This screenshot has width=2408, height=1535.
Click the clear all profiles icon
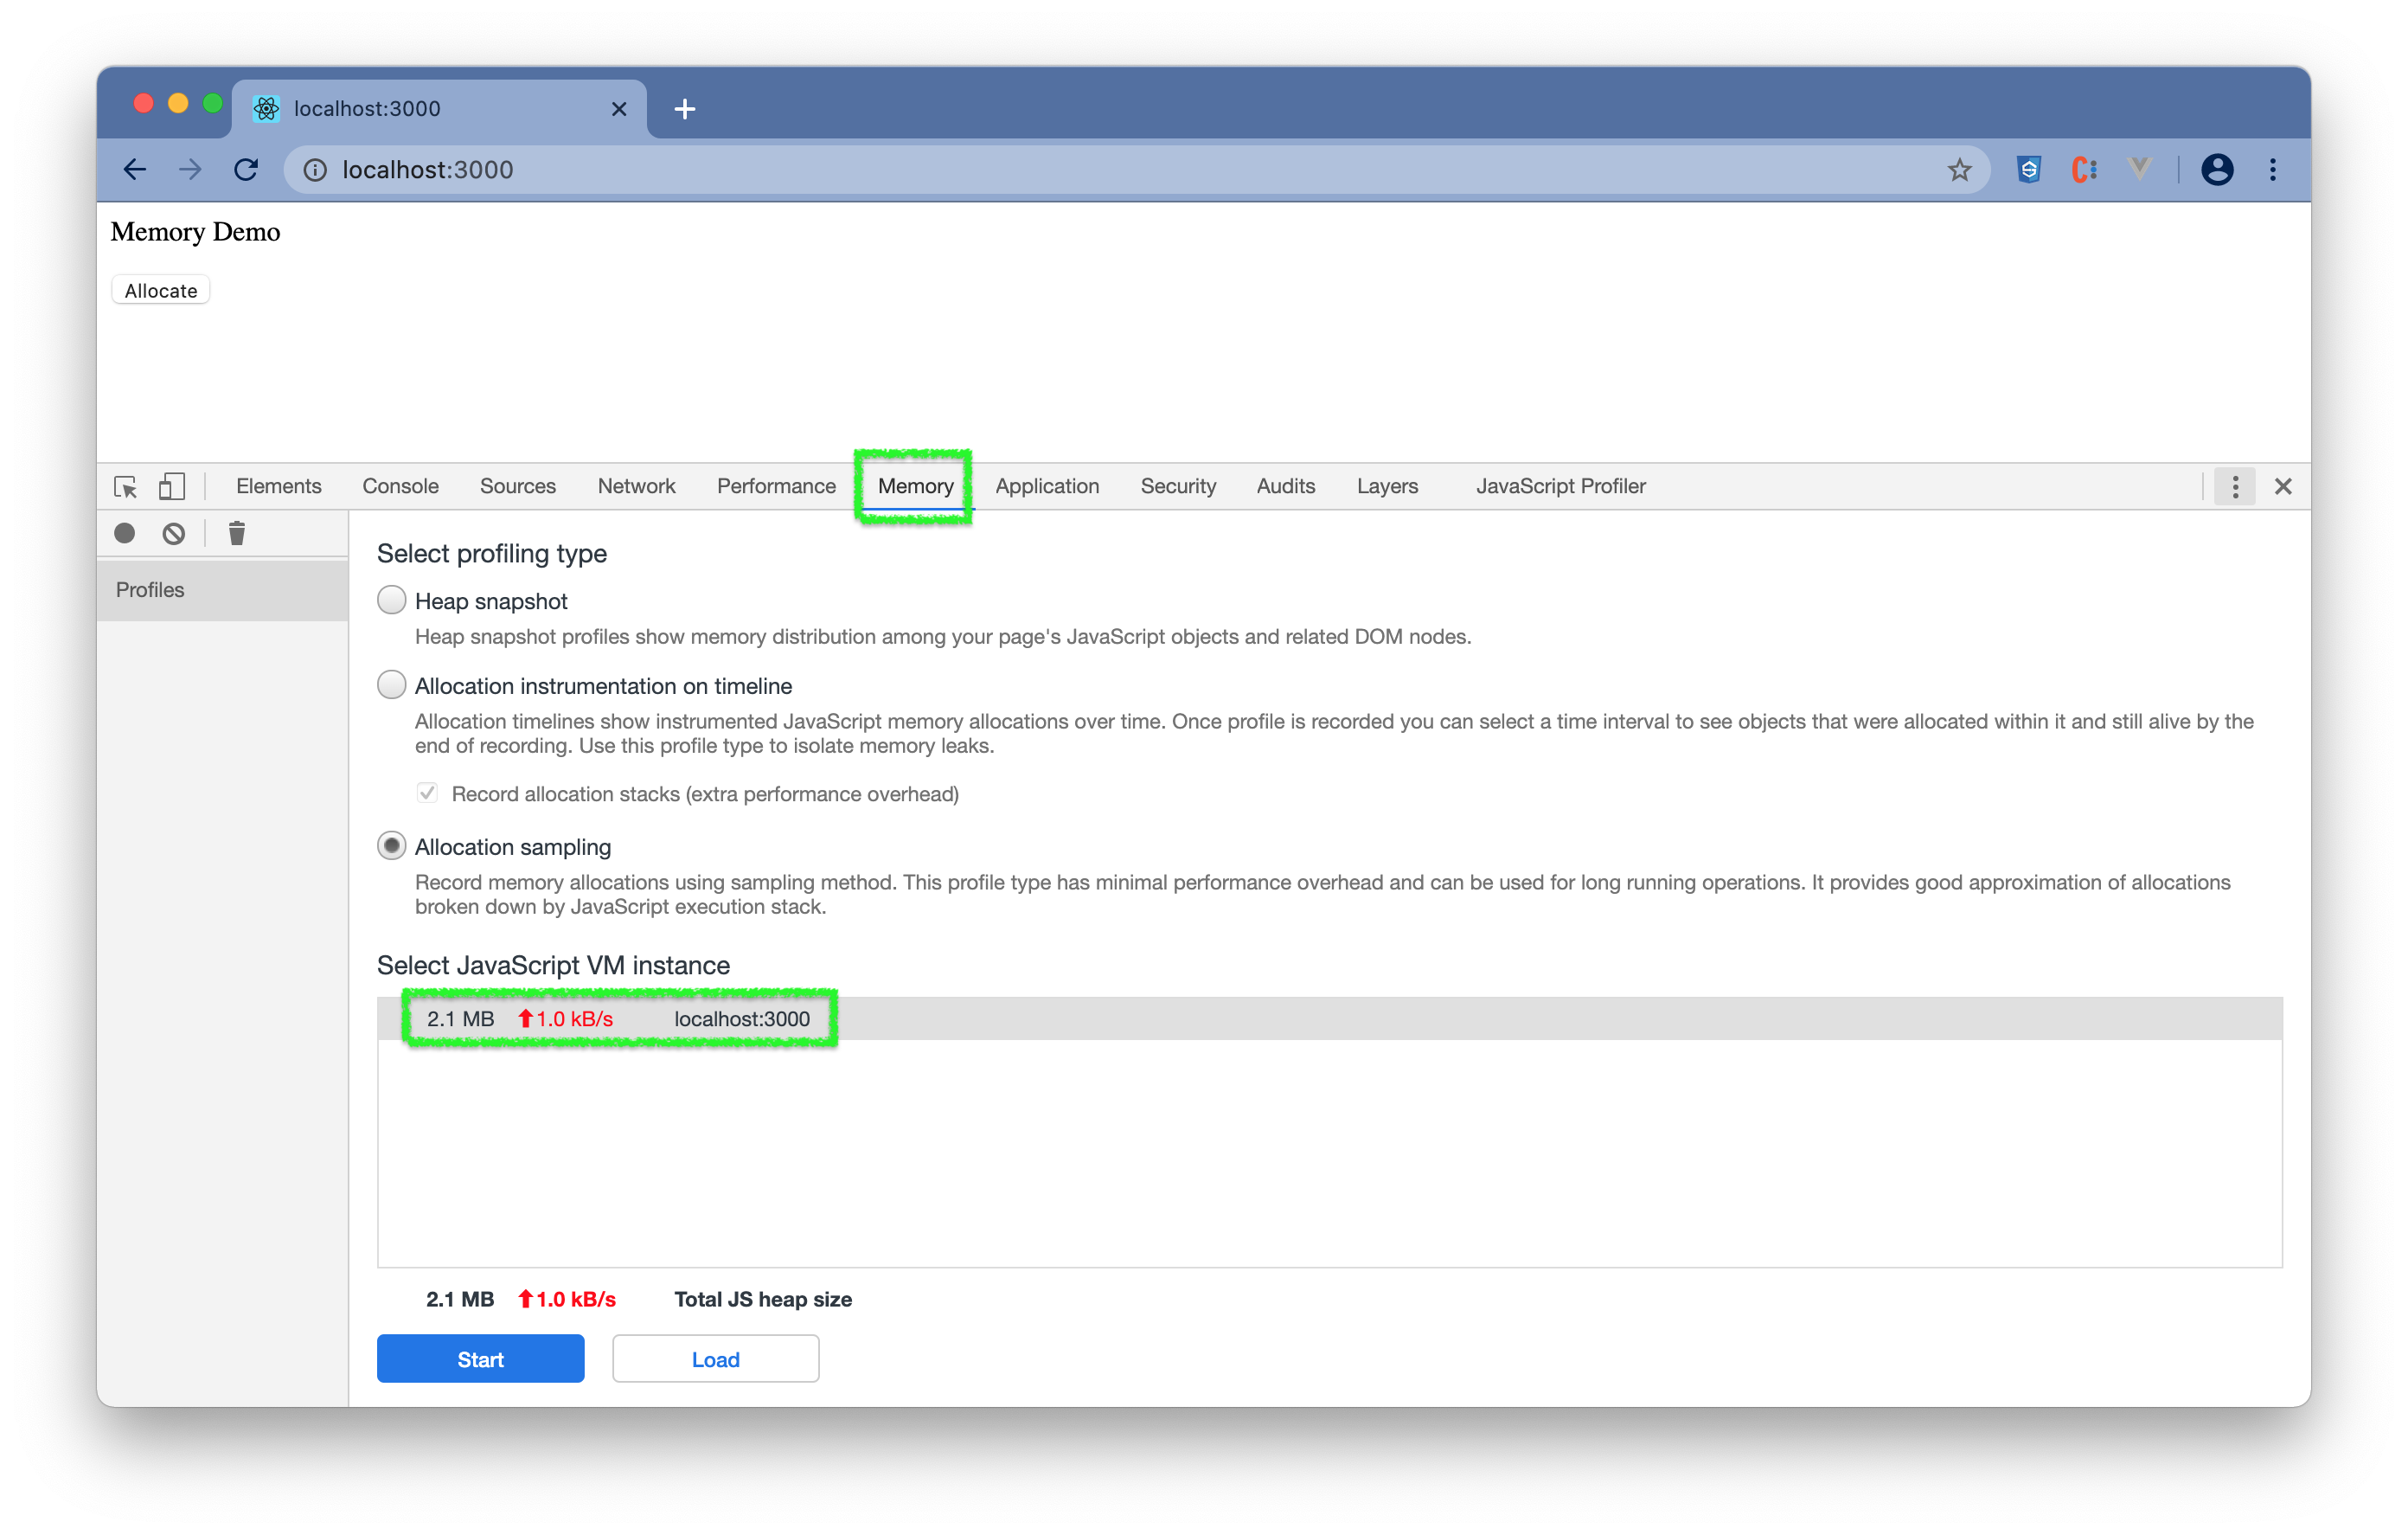(174, 533)
